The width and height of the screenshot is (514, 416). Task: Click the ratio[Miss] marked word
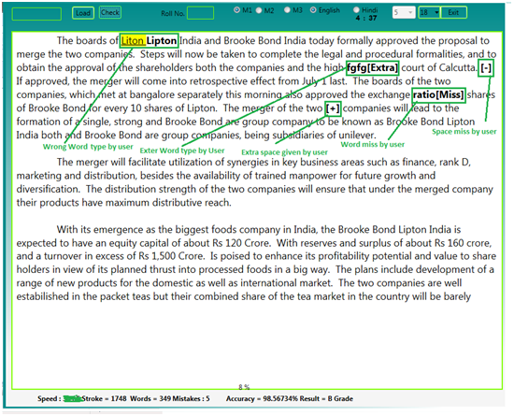438,94
